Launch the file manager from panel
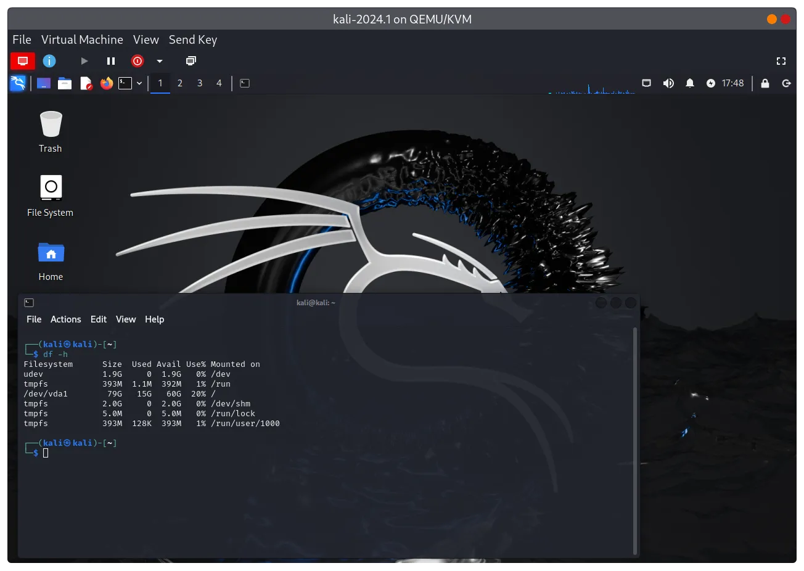Screen dimensions: 804x571 [65, 83]
